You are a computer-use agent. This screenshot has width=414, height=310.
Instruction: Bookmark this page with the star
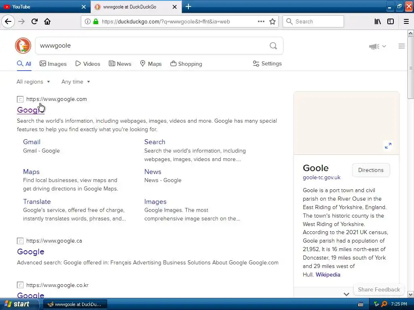click(x=272, y=21)
